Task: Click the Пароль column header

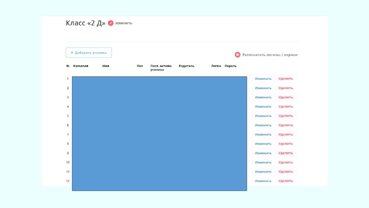Action: coord(230,66)
